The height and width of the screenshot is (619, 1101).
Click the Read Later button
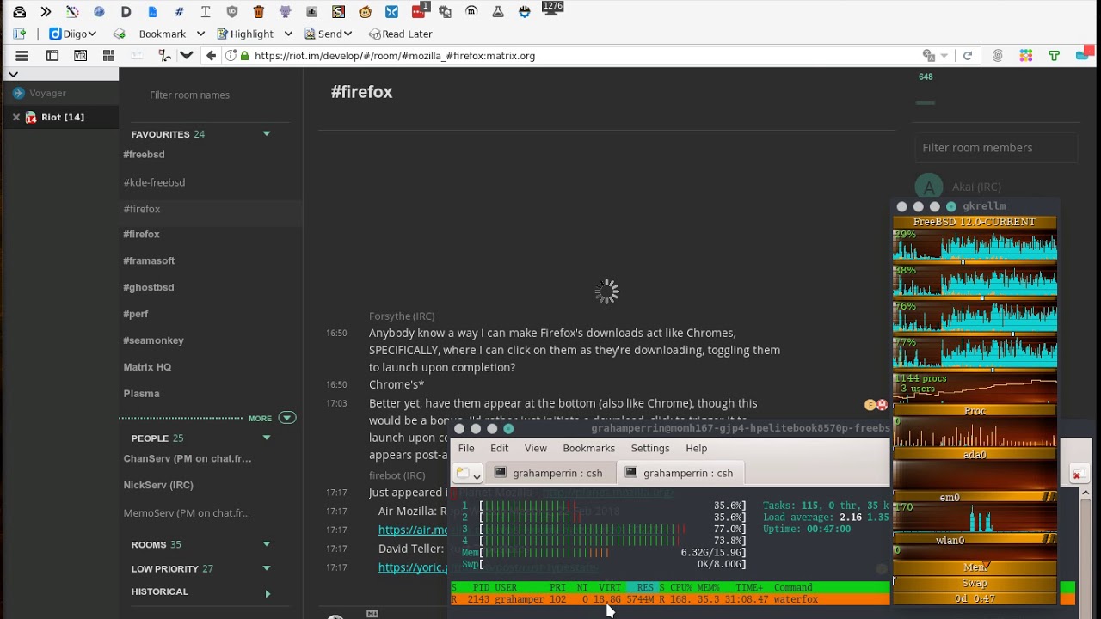(x=400, y=34)
